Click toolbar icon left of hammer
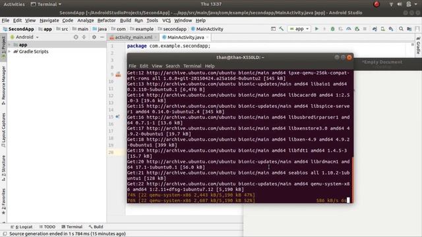 pyautogui.click(x=273, y=29)
